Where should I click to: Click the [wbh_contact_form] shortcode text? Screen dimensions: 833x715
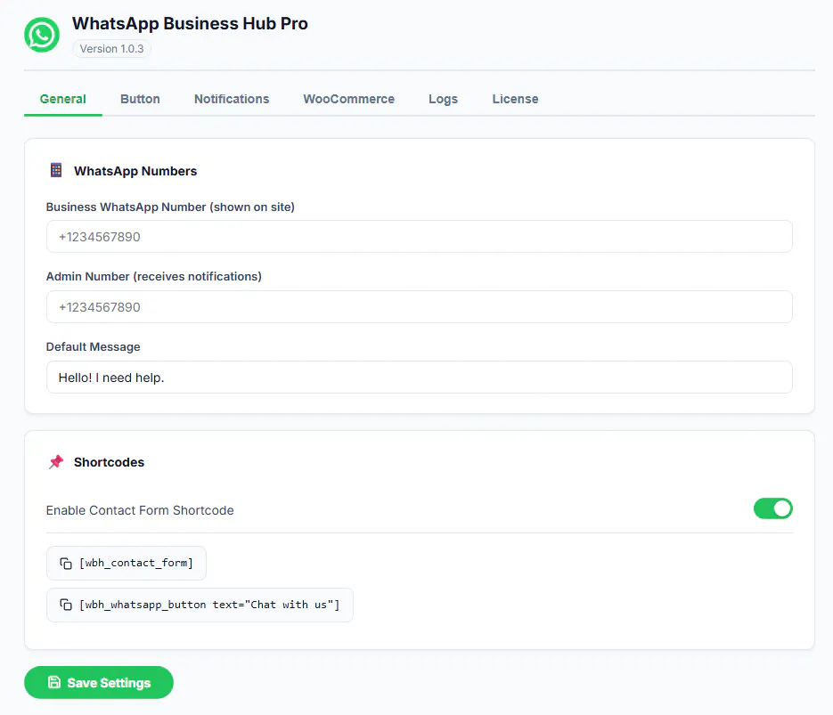coord(136,564)
